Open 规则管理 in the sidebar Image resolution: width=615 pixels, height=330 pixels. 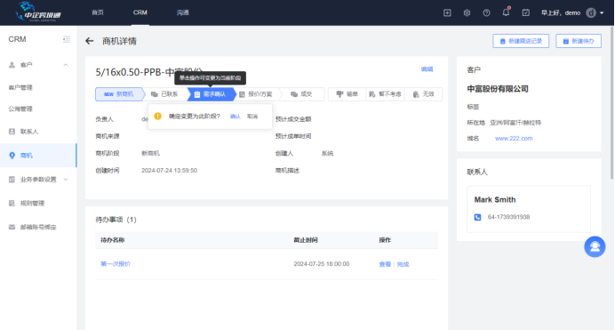32,204
